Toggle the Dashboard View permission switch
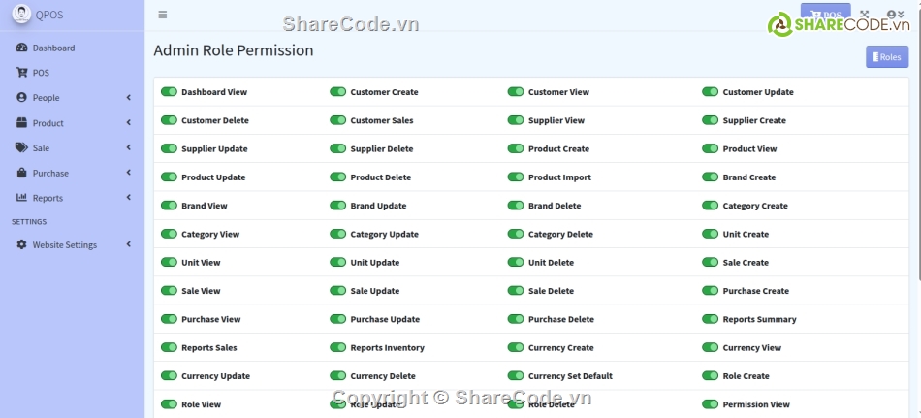This screenshot has width=921, height=418. pyautogui.click(x=169, y=92)
